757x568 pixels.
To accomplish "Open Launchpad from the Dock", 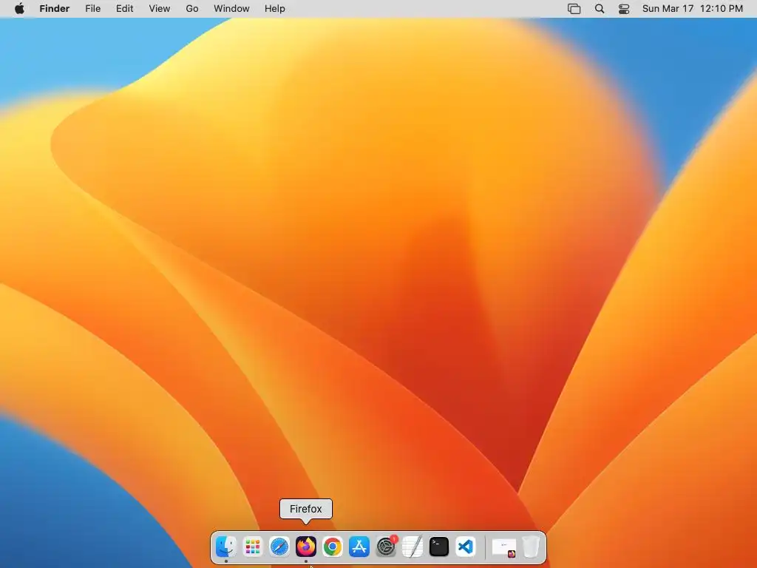I will coord(253,547).
